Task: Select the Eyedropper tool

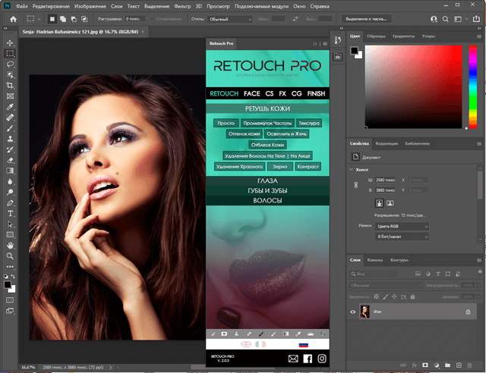Action: [x=10, y=107]
